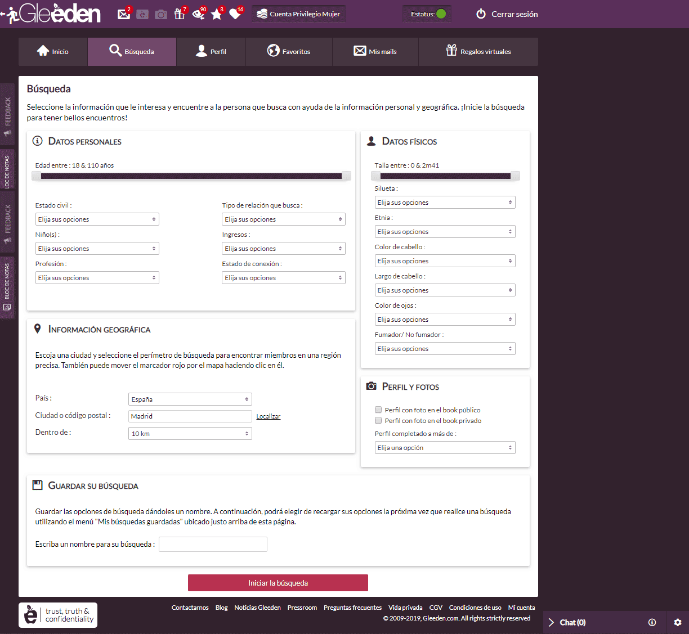Click the Localizar link
The image size is (689, 634).
[269, 416]
